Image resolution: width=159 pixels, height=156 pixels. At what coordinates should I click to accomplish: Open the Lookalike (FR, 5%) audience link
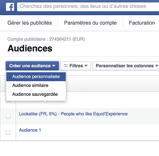coord(73,114)
